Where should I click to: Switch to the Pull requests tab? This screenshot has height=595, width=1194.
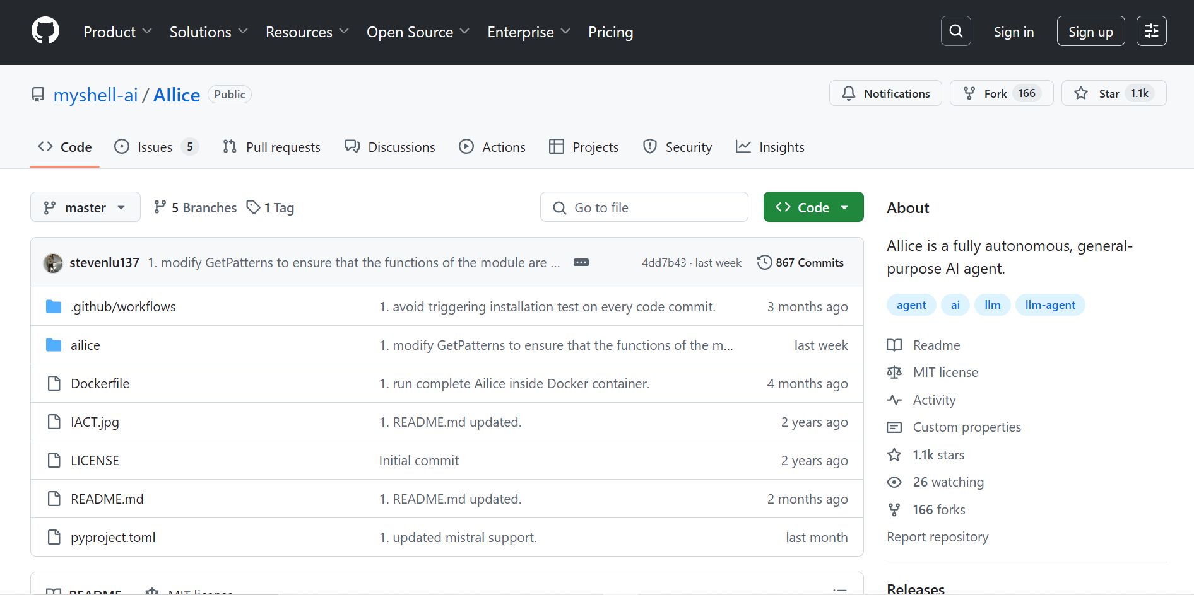pyautogui.click(x=271, y=147)
